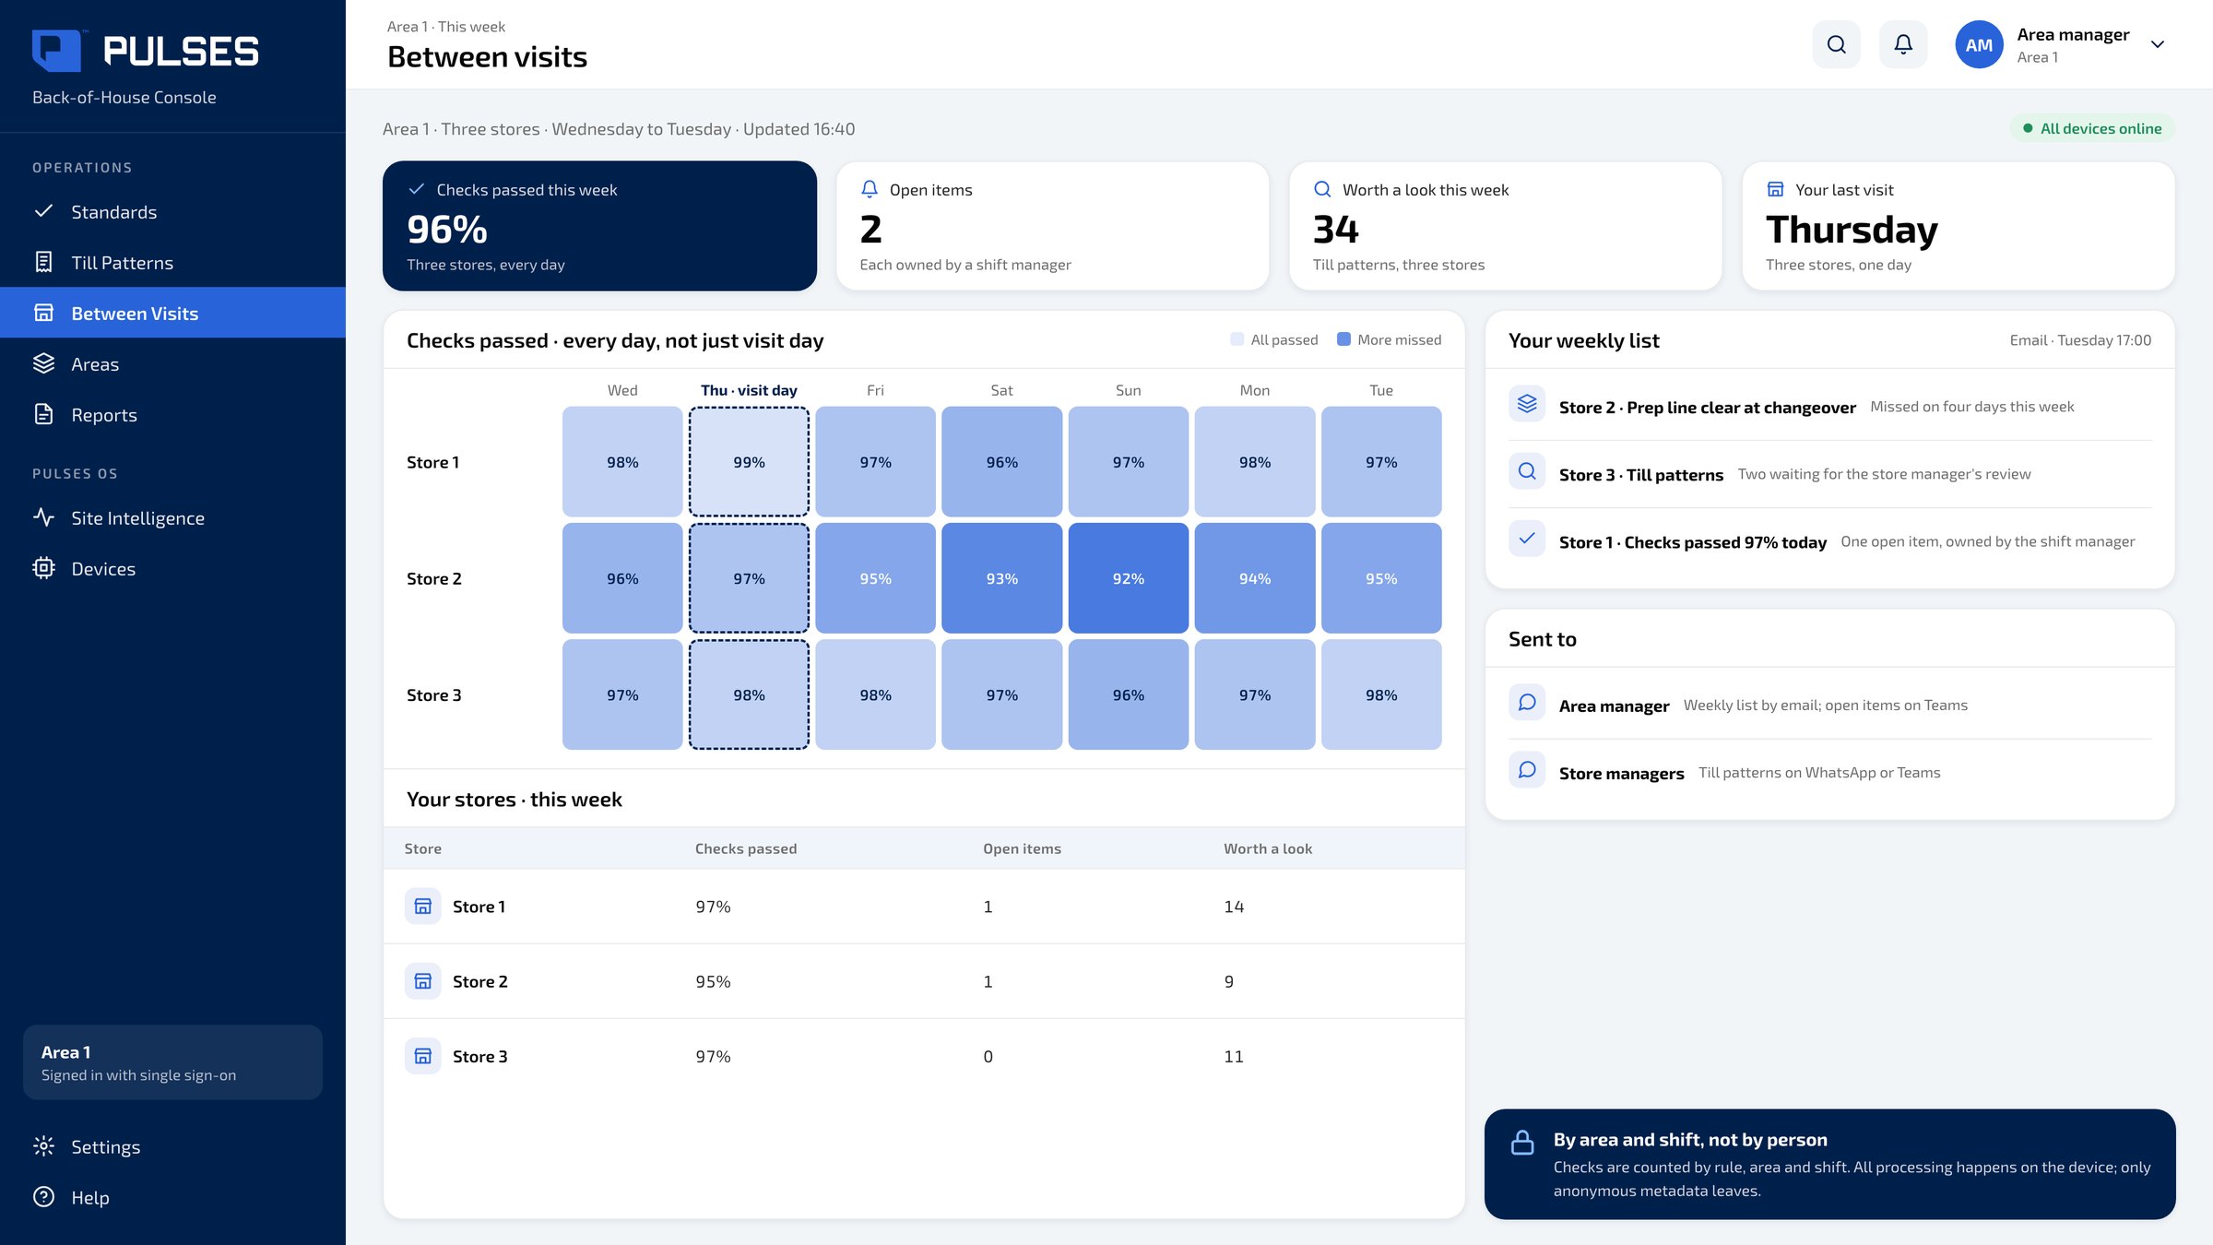This screenshot has height=1245, width=2213.
Task: Click Email · Tuesday 17:00 label
Action: tap(2080, 340)
